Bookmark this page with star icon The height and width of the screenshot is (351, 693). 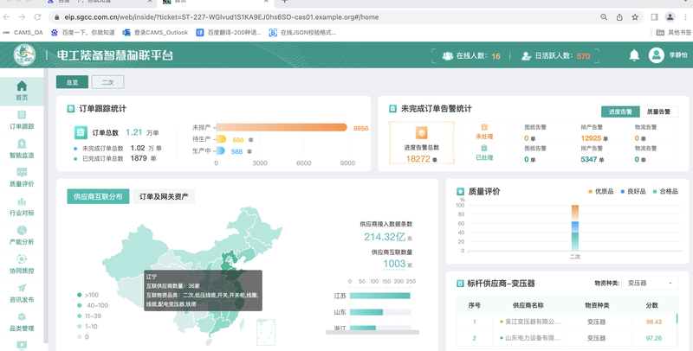coord(635,17)
